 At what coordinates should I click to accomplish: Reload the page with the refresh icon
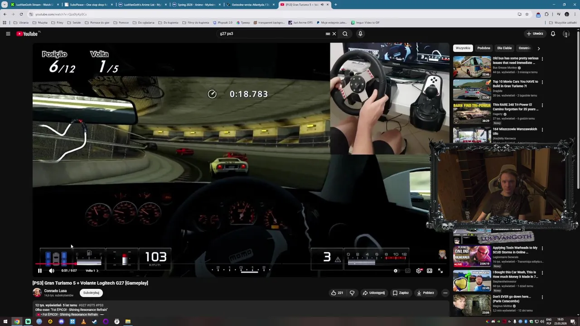click(x=21, y=14)
